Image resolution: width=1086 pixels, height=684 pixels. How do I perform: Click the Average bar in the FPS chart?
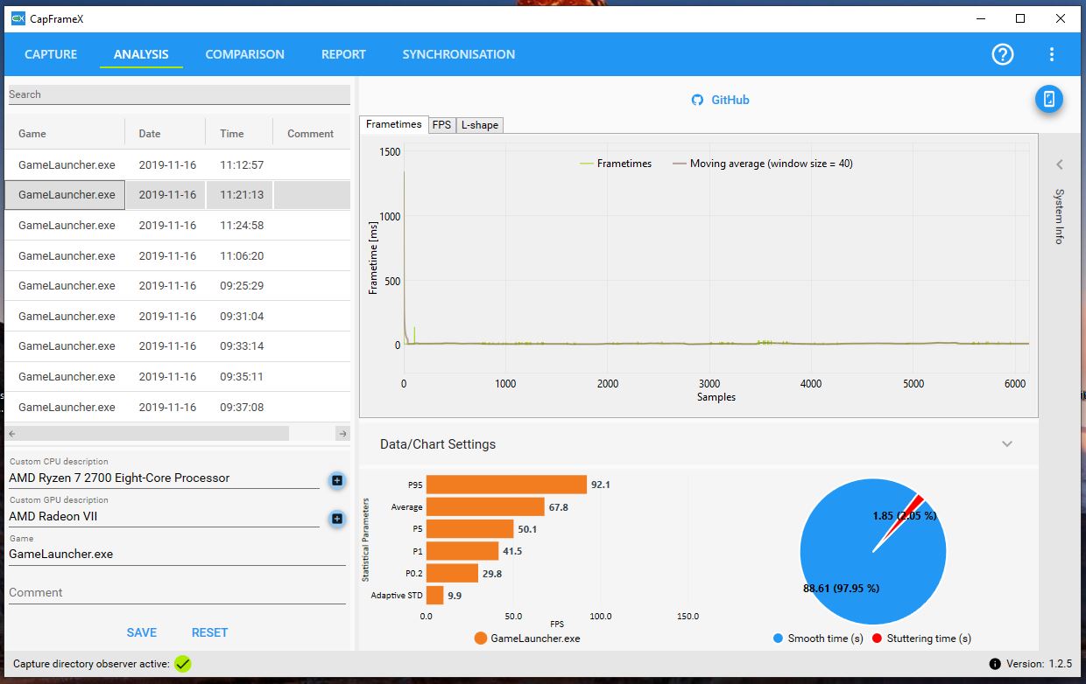(x=485, y=506)
